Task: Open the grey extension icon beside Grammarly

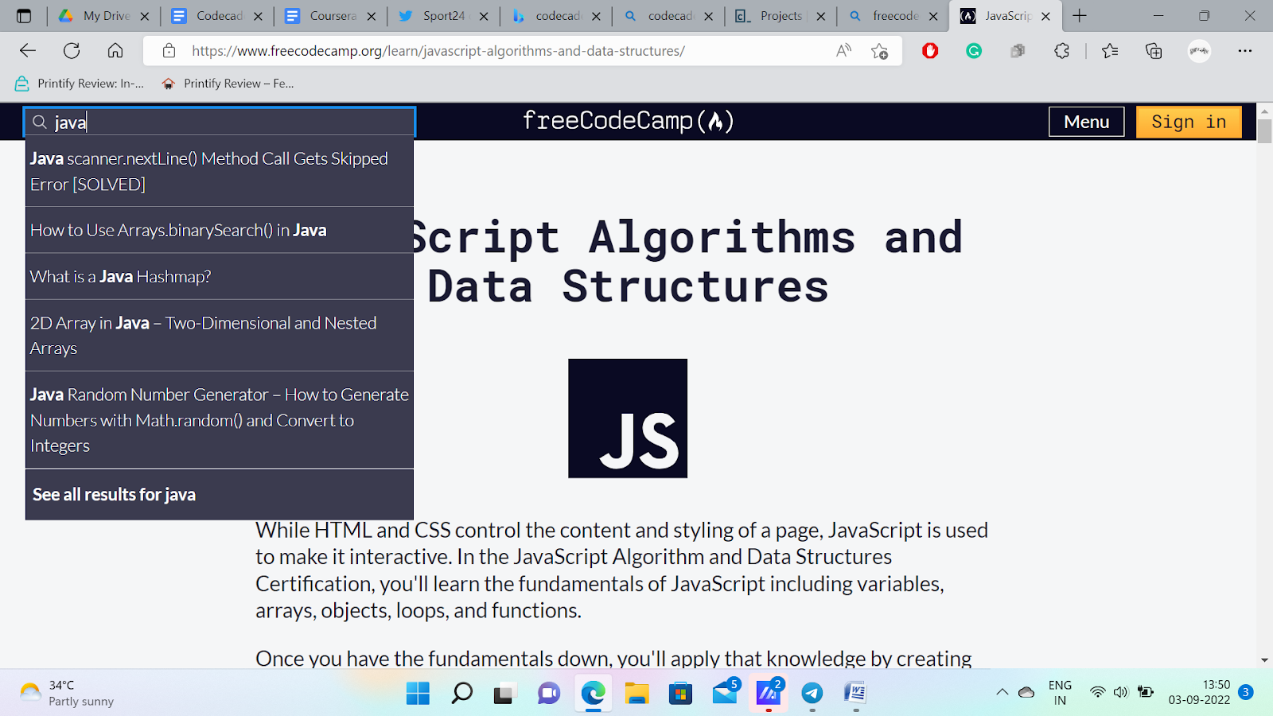Action: 1018,51
